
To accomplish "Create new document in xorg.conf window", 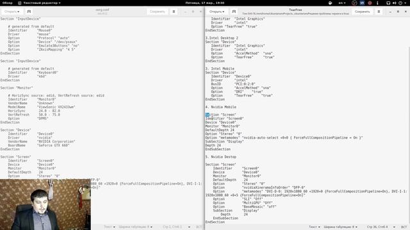I will click(x=29, y=11).
